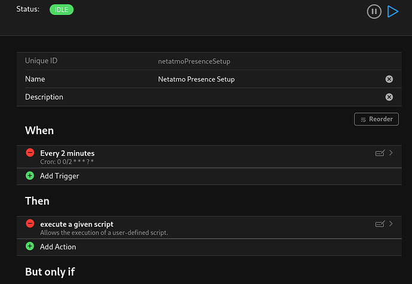
Task: Click the Add Trigger label
Action: [x=60, y=176]
